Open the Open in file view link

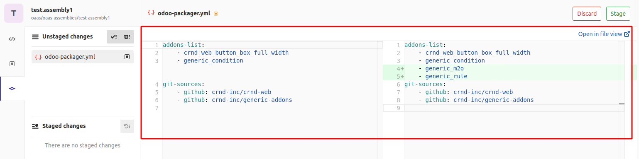600,34
